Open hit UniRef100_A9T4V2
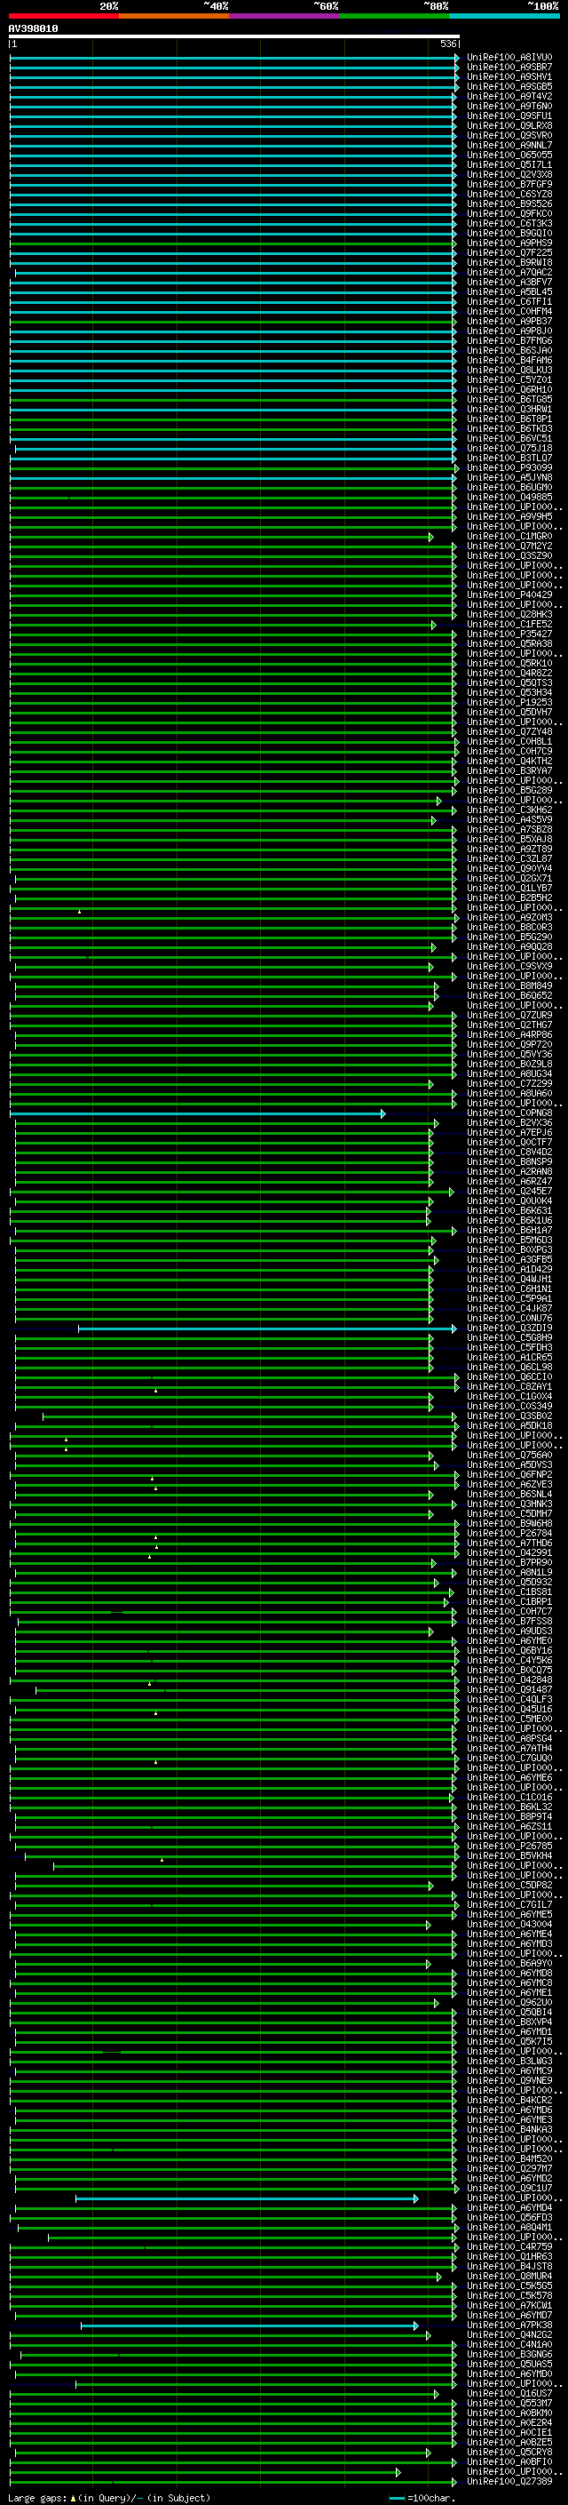The width and height of the screenshot is (568, 2505). click(x=509, y=96)
